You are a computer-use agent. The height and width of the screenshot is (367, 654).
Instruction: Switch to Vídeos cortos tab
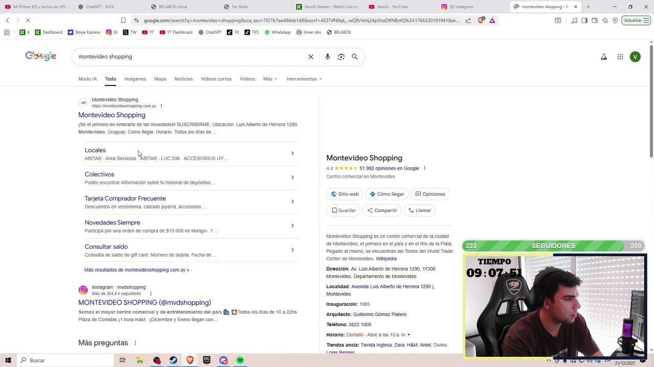[x=216, y=79]
